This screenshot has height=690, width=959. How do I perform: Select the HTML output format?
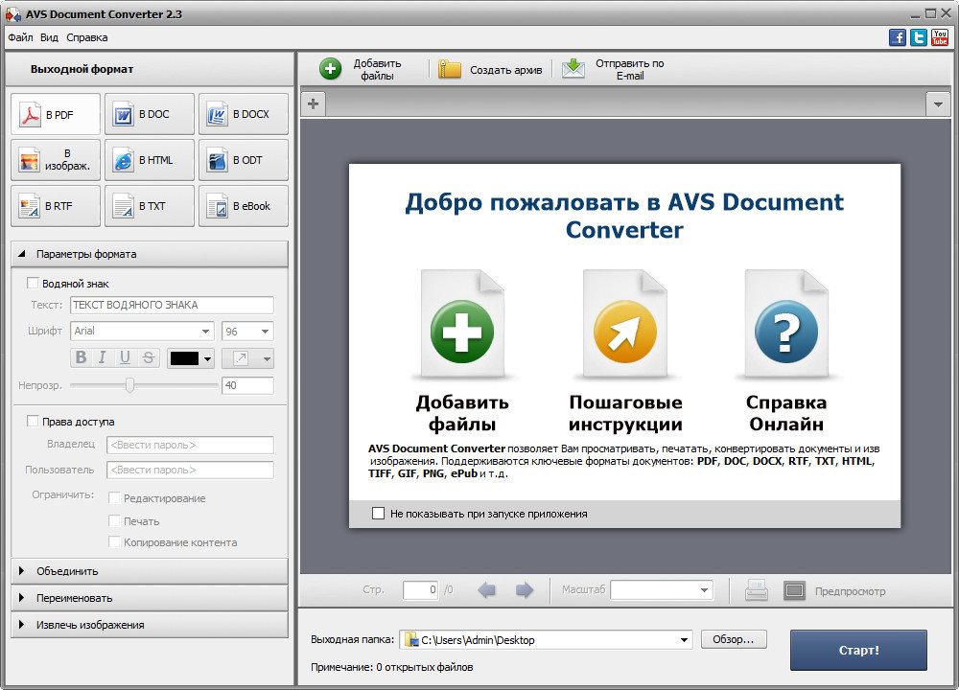click(150, 160)
